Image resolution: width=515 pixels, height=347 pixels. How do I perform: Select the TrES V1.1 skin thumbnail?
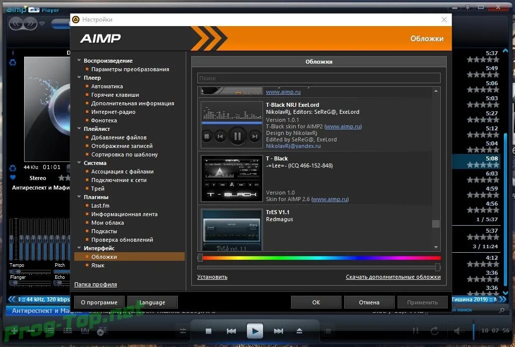232,230
